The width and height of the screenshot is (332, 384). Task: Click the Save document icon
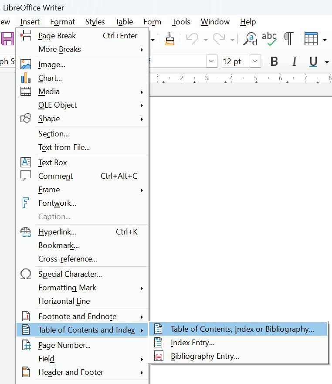pos(7,39)
